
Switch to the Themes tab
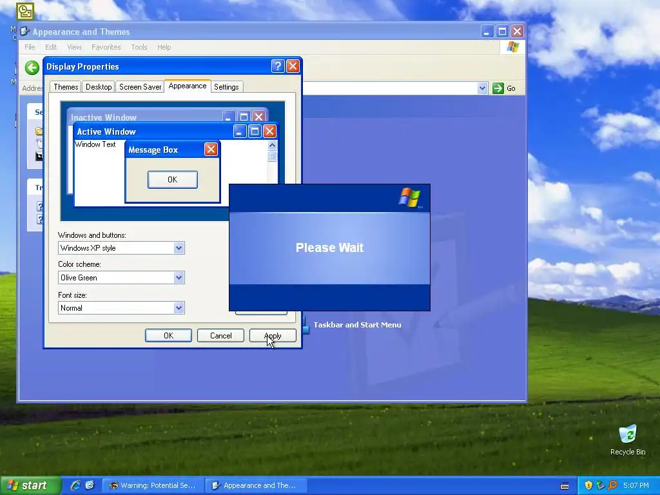click(x=66, y=87)
